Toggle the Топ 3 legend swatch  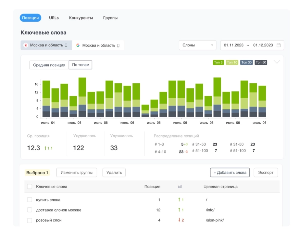[x=218, y=63]
